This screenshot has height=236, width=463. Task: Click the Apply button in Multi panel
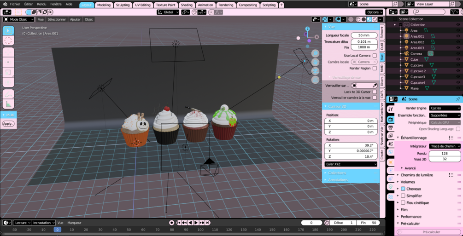[8, 124]
